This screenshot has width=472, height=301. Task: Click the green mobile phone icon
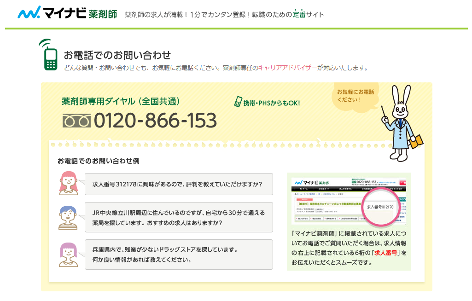[x=48, y=54]
